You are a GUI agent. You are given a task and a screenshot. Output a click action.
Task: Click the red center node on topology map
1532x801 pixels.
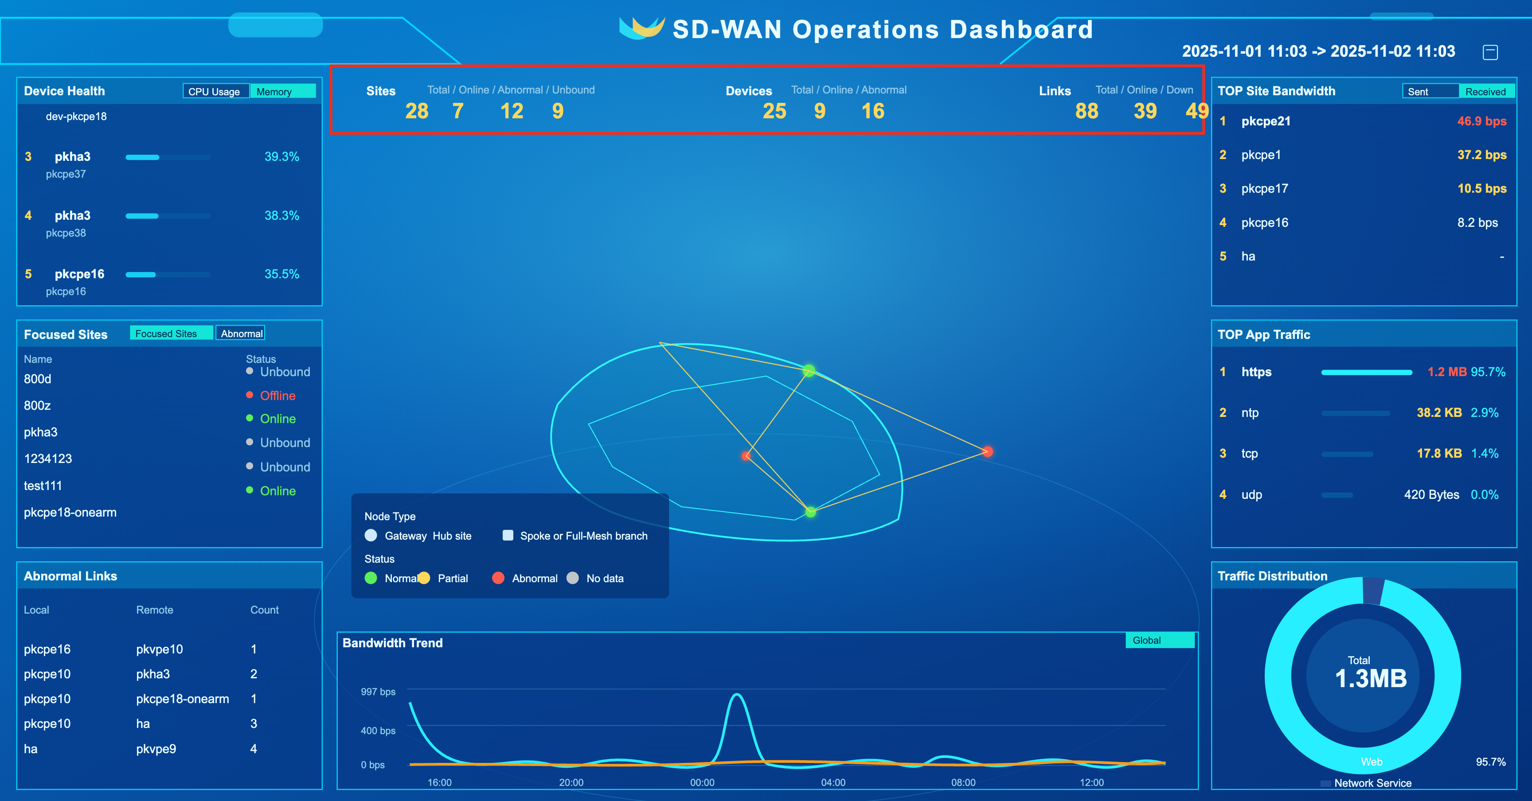click(746, 456)
